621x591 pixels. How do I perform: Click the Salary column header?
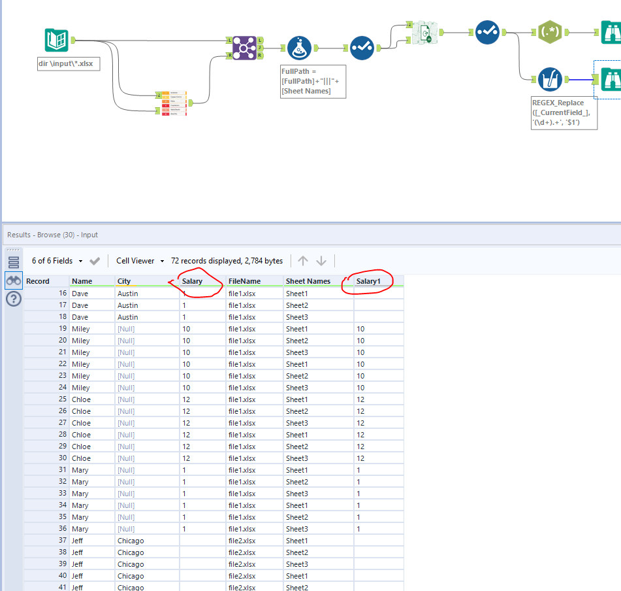[x=193, y=281]
